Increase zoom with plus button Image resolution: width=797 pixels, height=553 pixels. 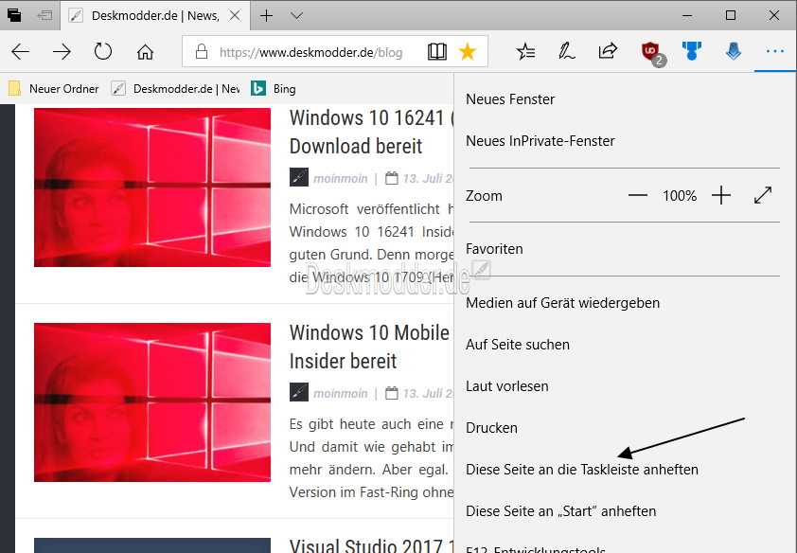coord(720,195)
